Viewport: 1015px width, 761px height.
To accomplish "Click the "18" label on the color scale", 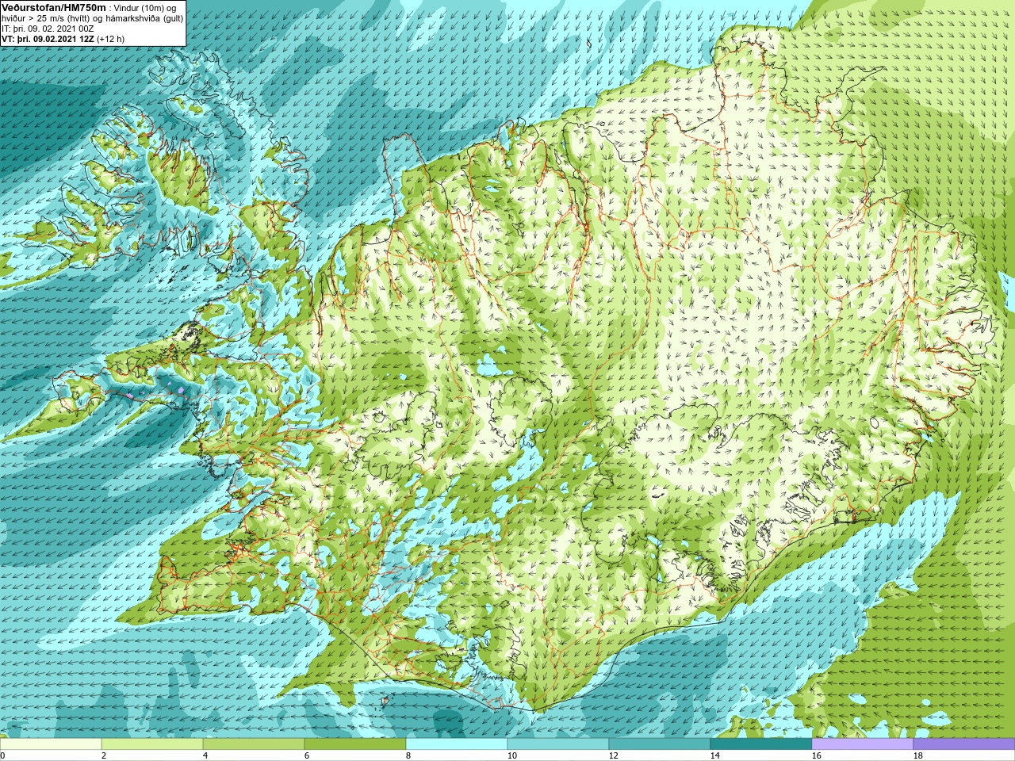I will (x=917, y=755).
